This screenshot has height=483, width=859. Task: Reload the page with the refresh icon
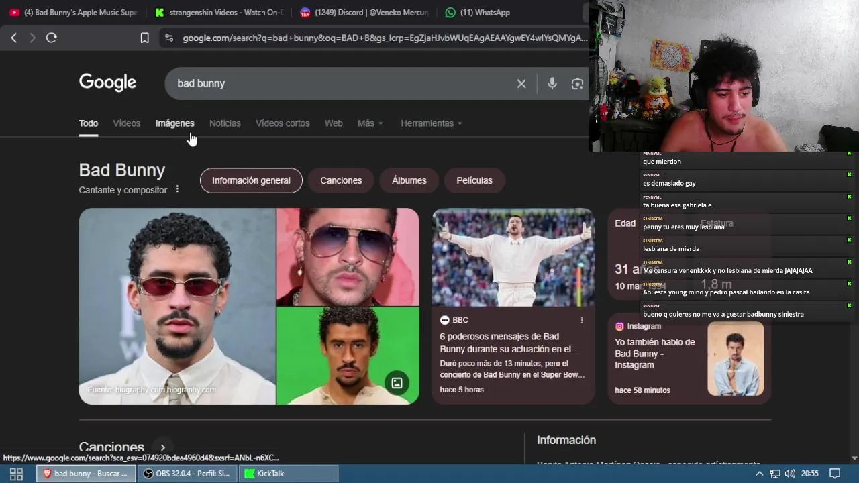click(x=51, y=38)
